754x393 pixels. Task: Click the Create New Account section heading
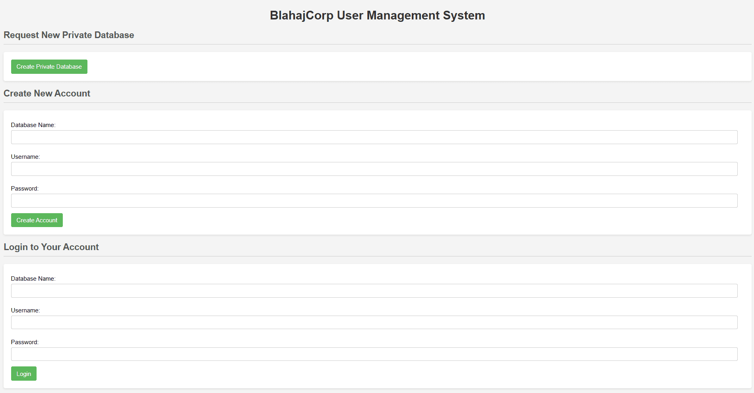(x=47, y=93)
